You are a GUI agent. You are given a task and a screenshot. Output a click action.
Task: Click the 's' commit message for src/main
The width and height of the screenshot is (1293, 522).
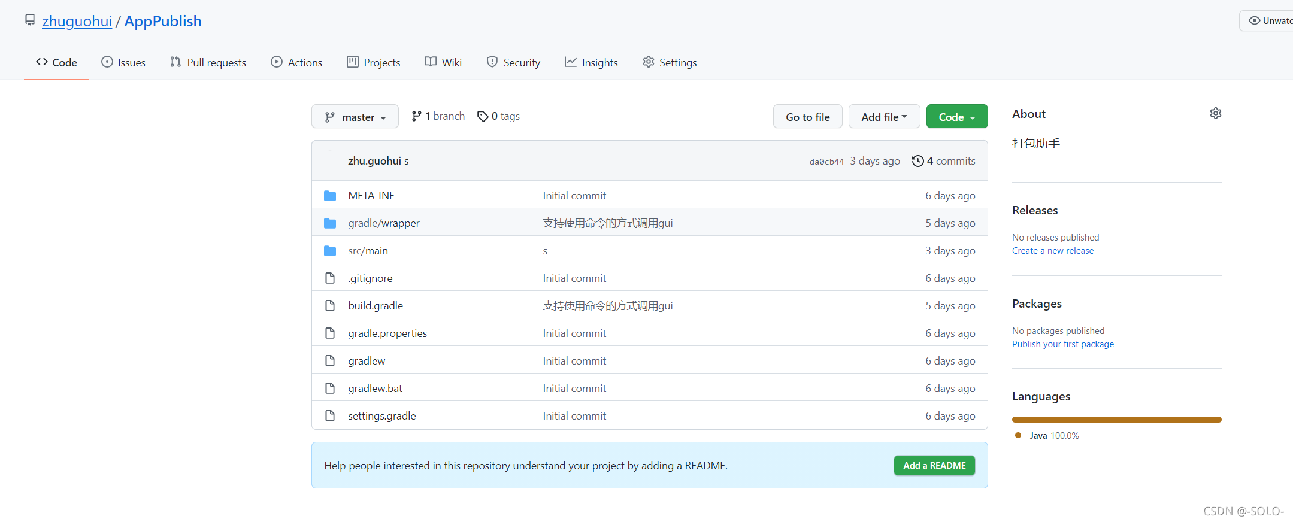pos(545,251)
